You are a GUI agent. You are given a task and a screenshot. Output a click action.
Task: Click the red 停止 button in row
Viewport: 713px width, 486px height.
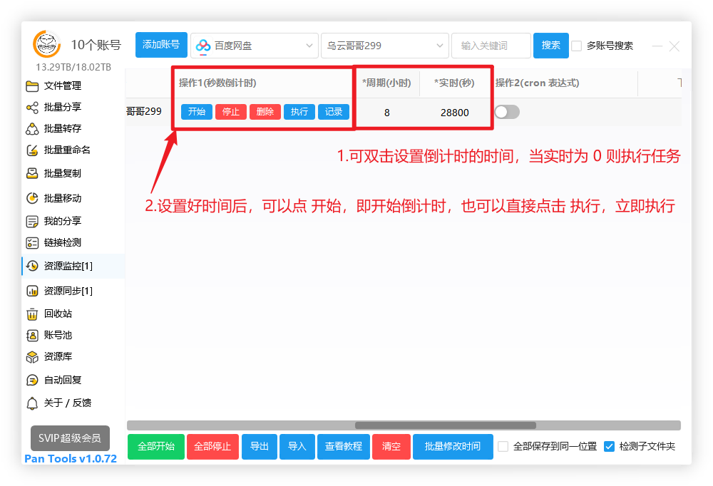(x=231, y=112)
